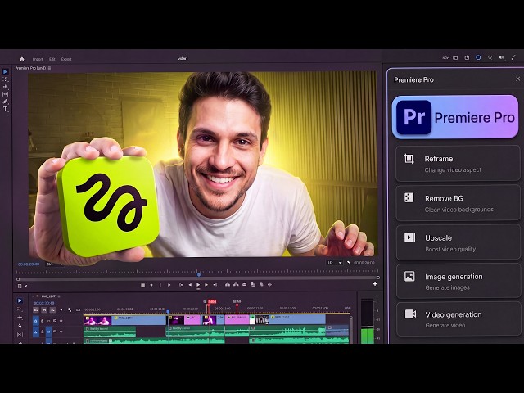Toggle the captions track button in timeline header
The image size is (524, 393).
(78, 310)
